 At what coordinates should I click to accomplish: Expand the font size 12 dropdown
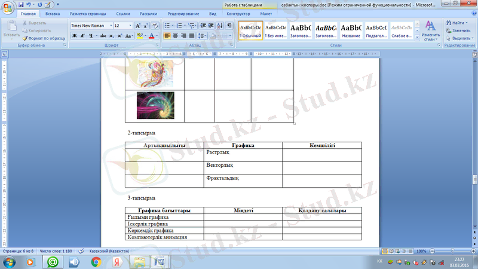point(130,26)
